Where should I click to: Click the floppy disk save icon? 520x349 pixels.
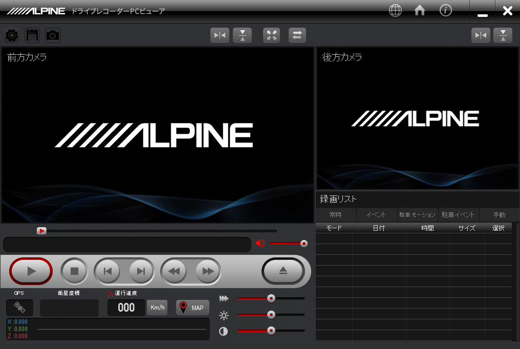[x=32, y=35]
